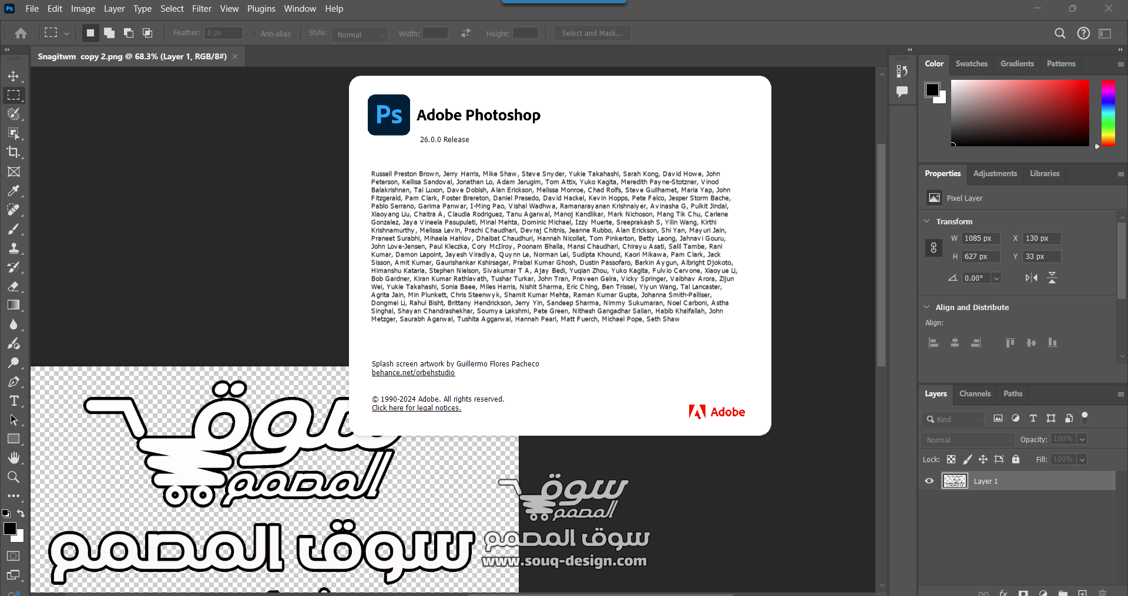Viewport: 1128px width, 596px height.
Task: Click the toolbar foreground color swatch
Action: [10, 528]
